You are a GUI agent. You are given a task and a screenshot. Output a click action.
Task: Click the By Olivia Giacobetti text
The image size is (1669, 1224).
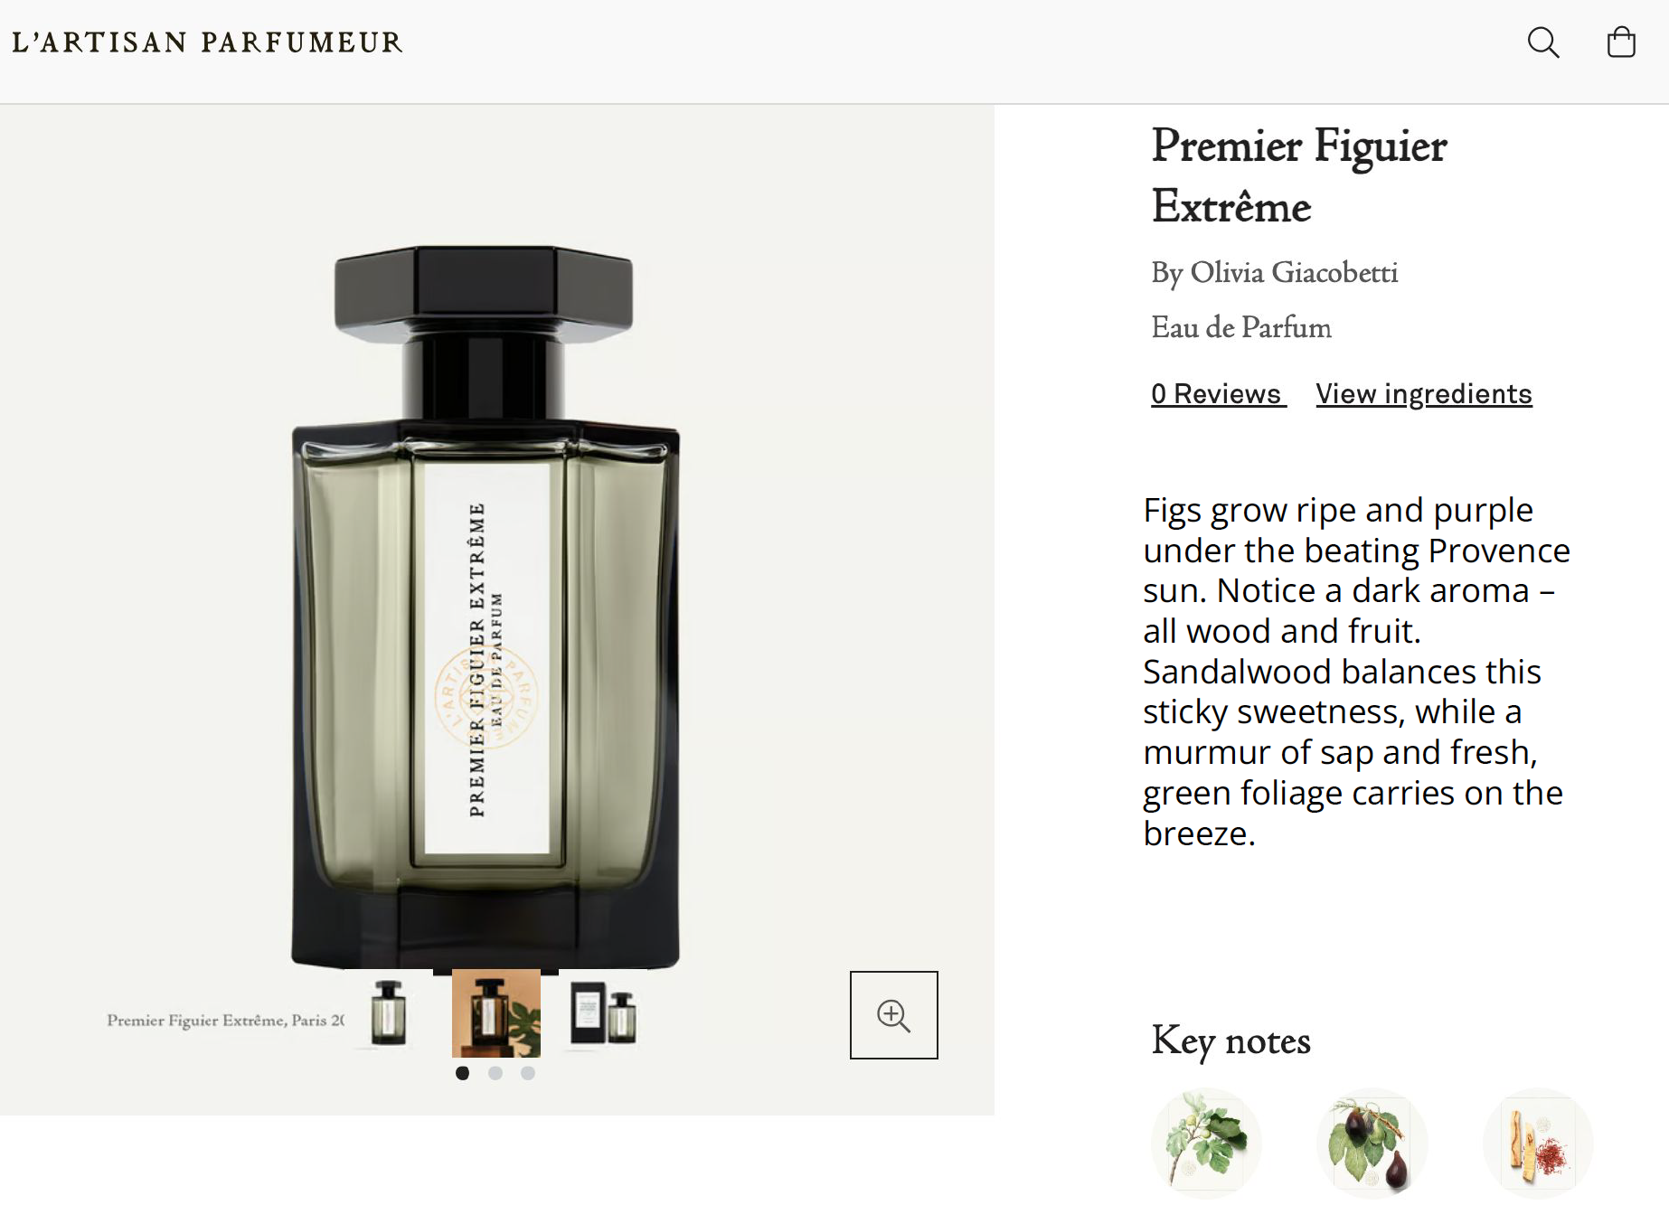[1275, 273]
